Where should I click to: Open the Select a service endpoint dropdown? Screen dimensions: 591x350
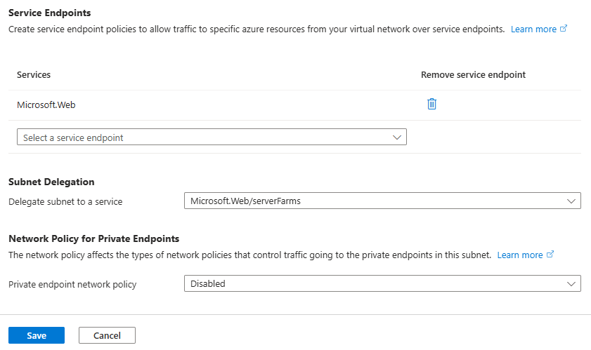pos(212,137)
